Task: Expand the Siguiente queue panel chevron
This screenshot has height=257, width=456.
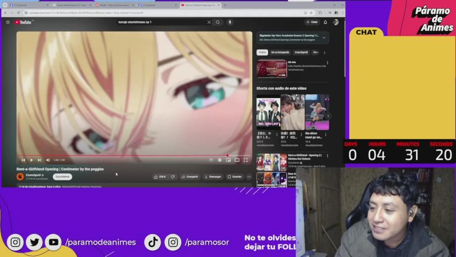Action: 324,37
